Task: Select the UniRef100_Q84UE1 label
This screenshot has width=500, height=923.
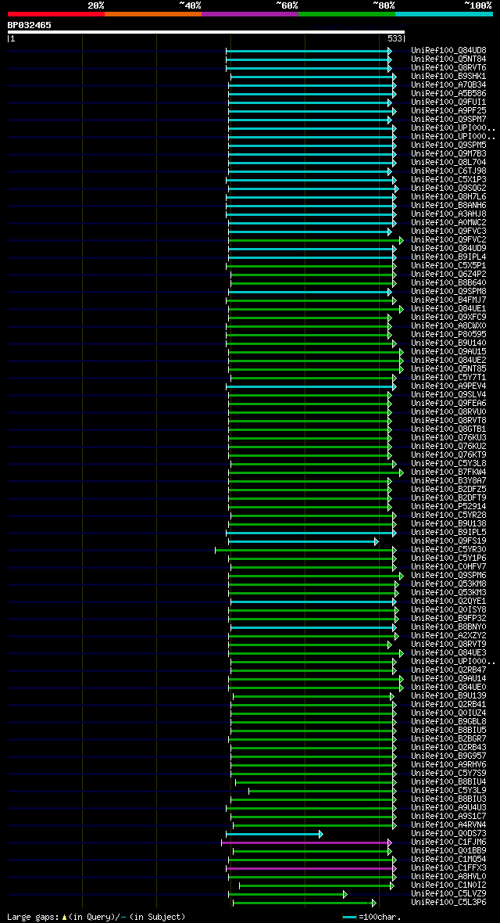Action: click(x=448, y=308)
